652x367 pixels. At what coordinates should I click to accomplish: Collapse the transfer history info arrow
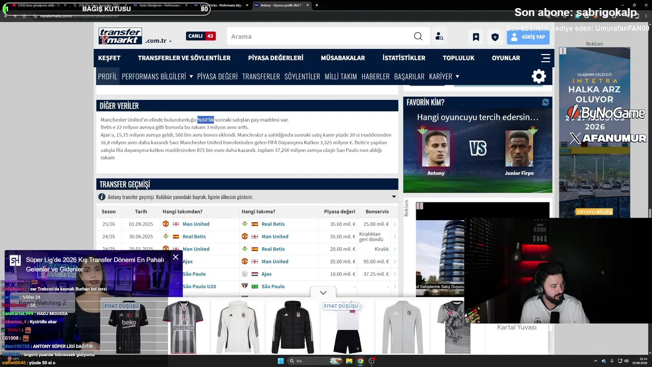394,197
